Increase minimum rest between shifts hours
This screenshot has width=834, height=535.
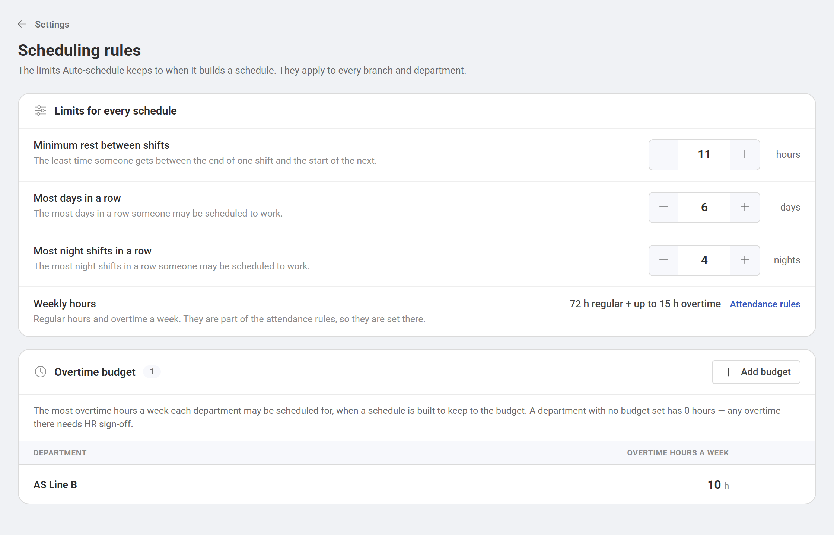pyautogui.click(x=745, y=154)
